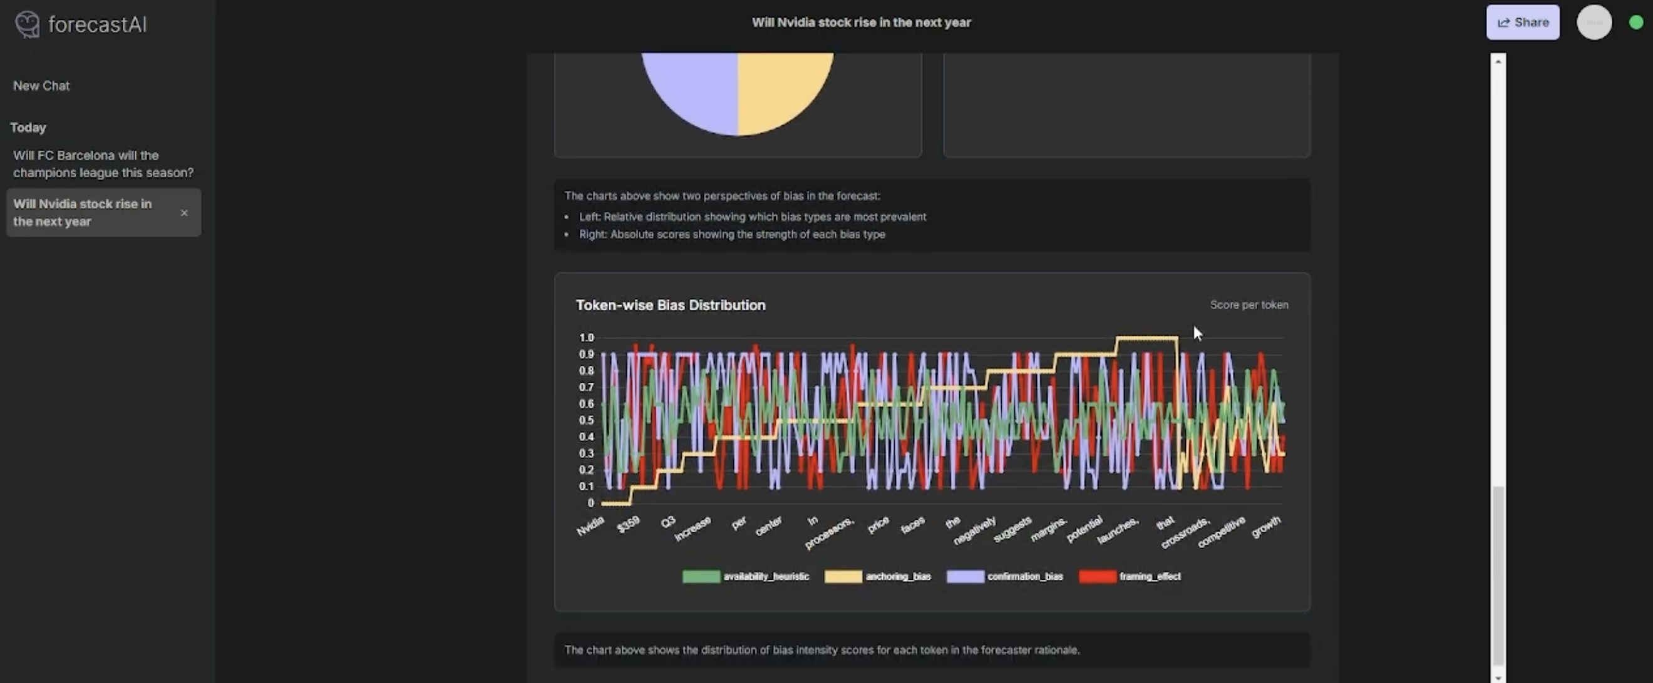Click the chart description about token bias intensity
The height and width of the screenshot is (683, 1653).
point(821,650)
